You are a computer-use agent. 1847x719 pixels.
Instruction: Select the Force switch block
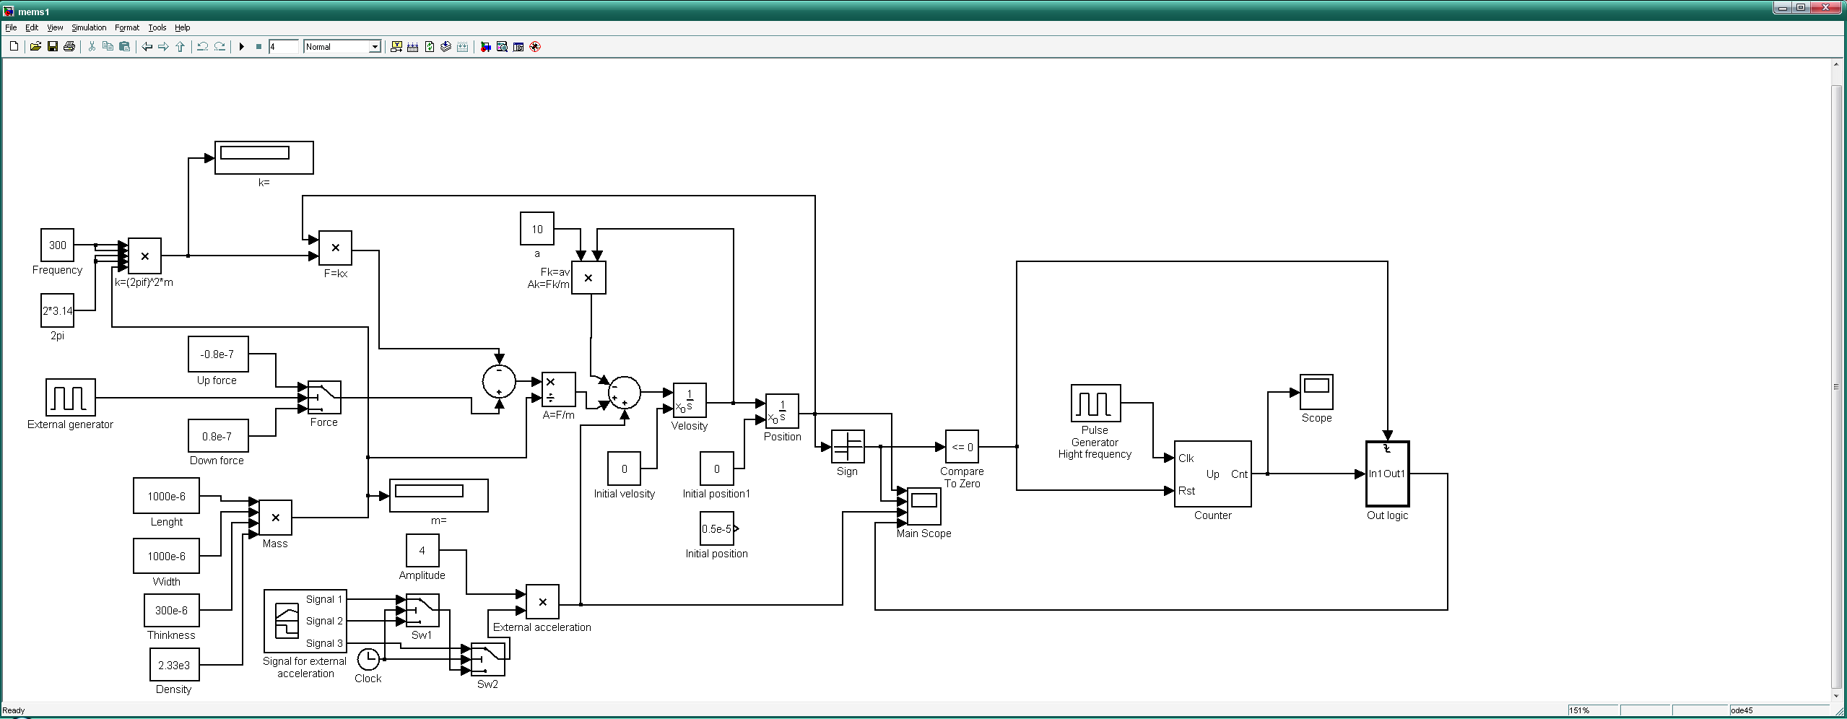324,398
